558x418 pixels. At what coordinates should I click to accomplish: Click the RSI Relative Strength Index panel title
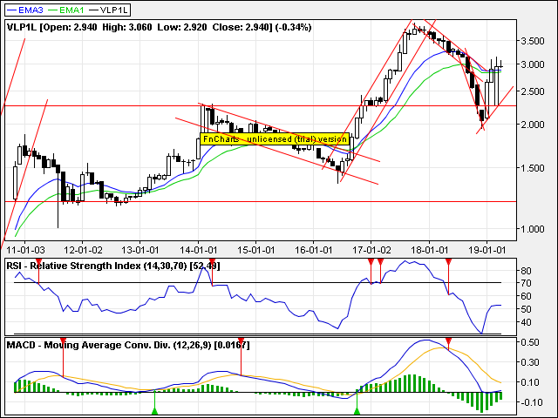[x=113, y=266]
